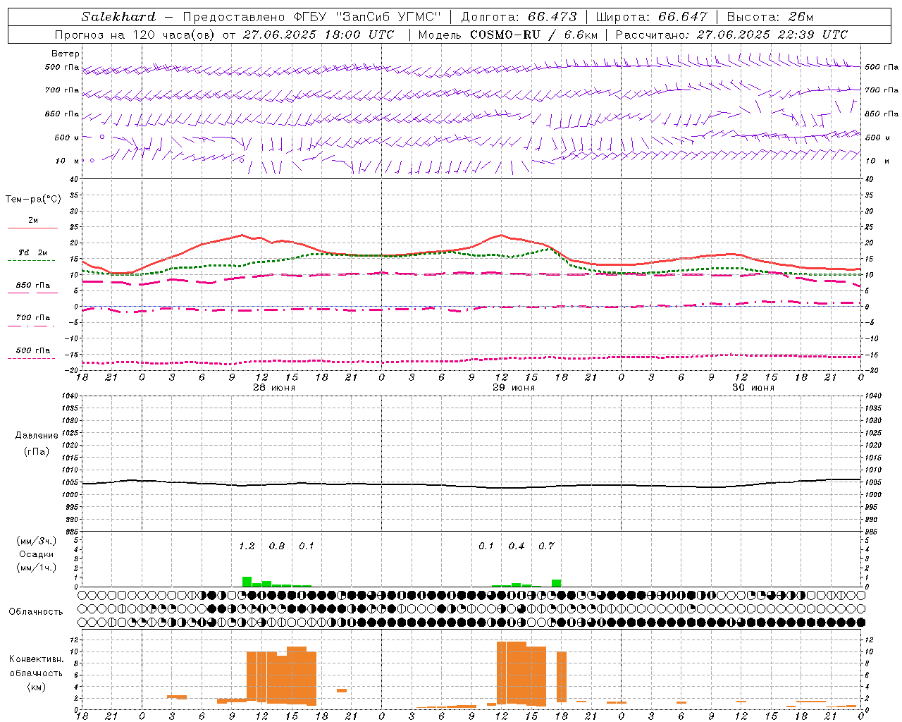902x722 pixels.
Task: Click the 500 гПа legend under Тем-ра
Action: 32,350
